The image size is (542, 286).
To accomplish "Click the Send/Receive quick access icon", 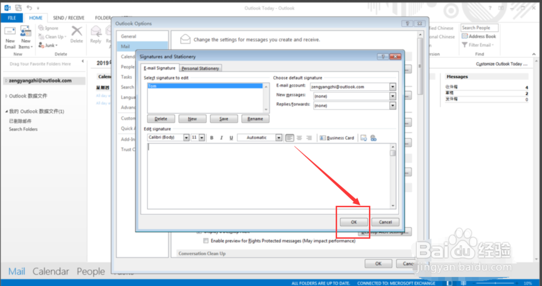I will pos(18,8).
